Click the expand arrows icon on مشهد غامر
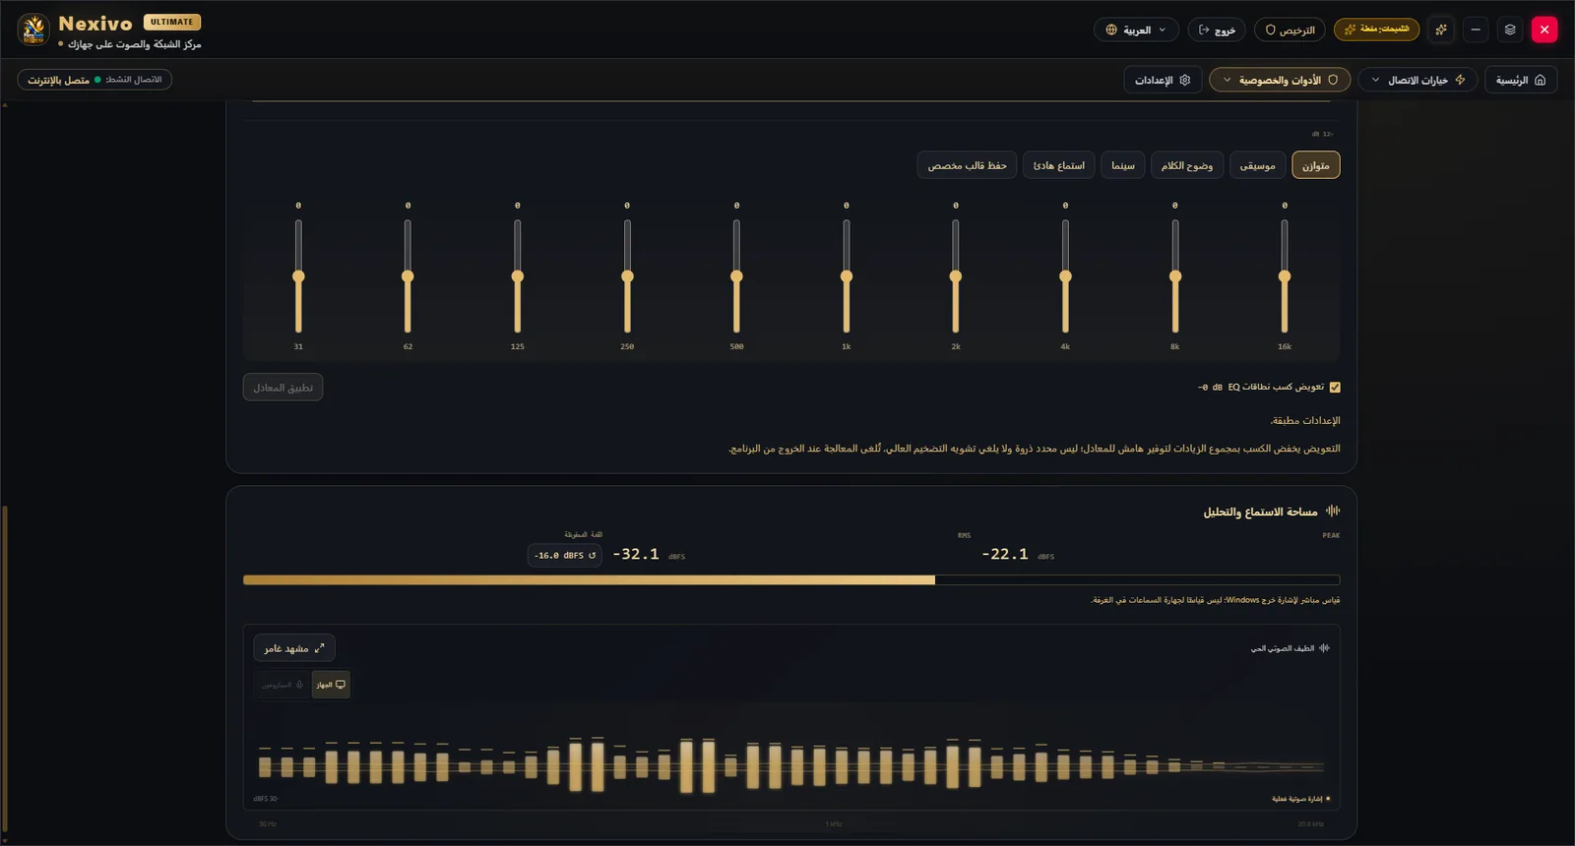 tap(319, 648)
